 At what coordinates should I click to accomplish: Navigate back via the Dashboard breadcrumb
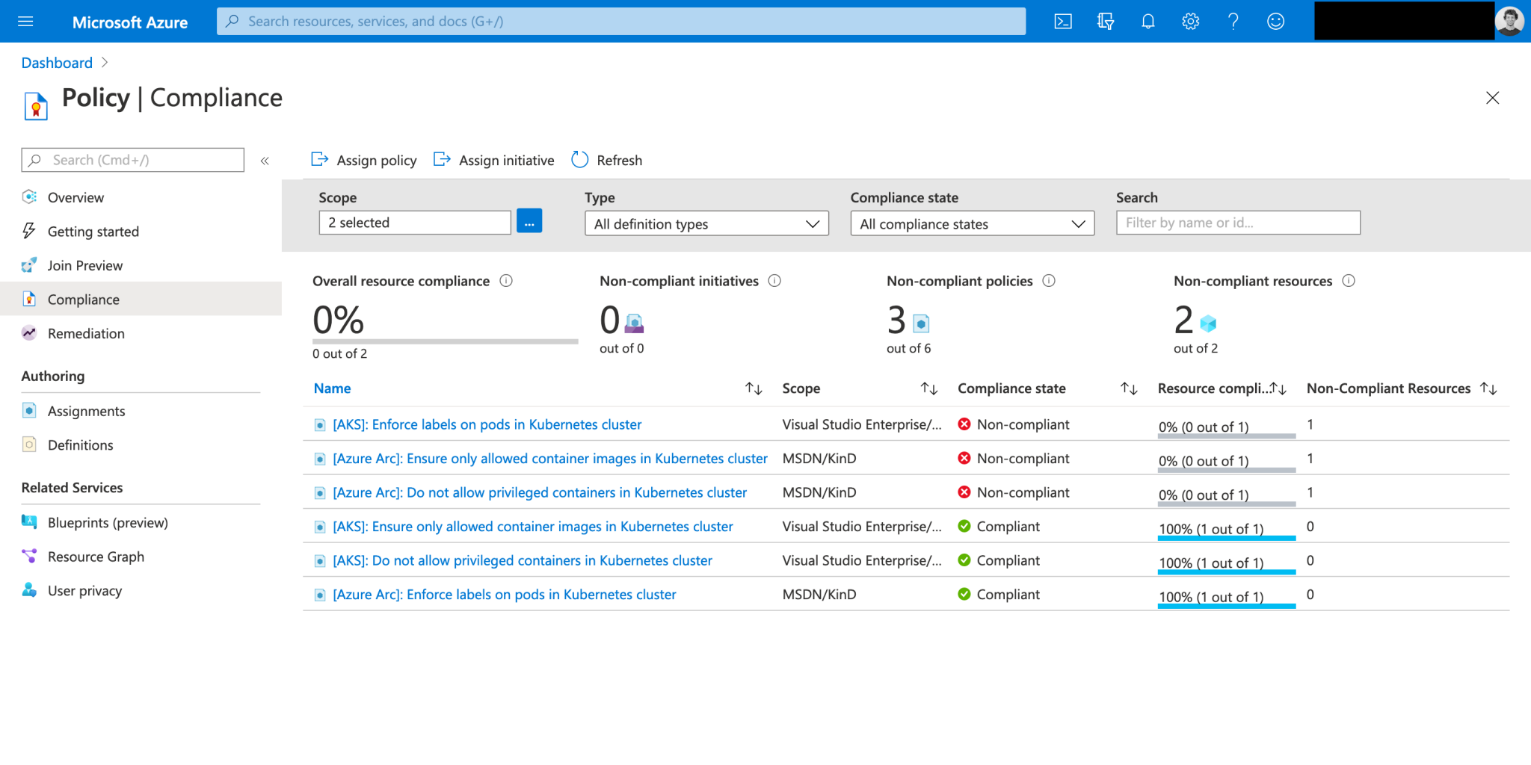point(57,63)
